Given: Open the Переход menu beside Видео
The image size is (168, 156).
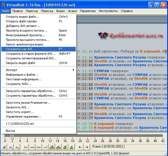Looking at the screenshot, I should [47, 11].
